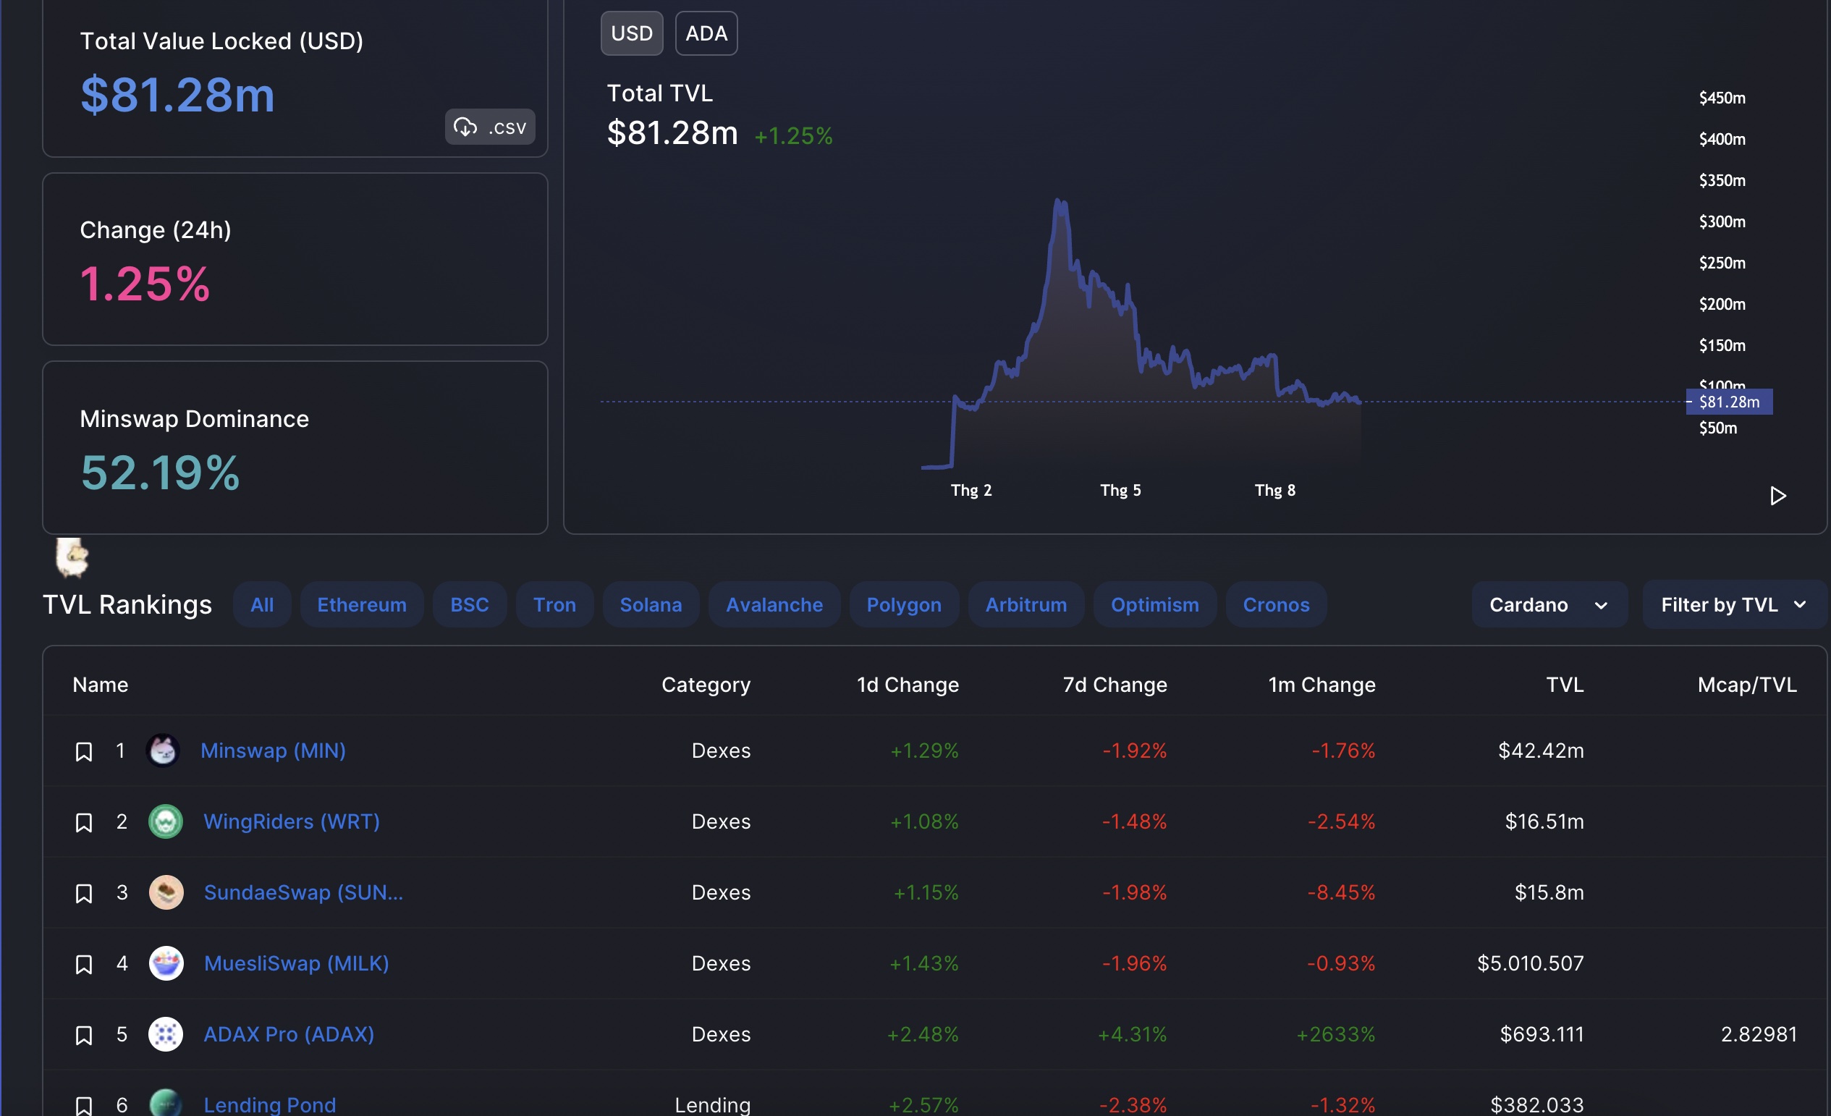Click the chart play button
1831x1116 pixels.
pyautogui.click(x=1777, y=496)
